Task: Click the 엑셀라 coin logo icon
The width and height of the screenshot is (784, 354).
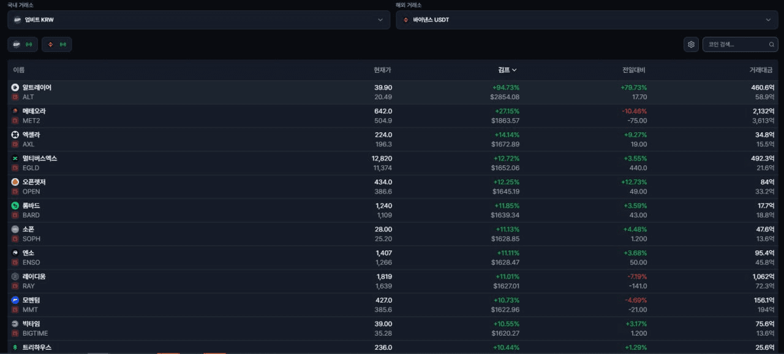Action: point(15,135)
